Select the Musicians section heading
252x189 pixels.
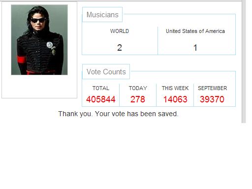coord(102,15)
